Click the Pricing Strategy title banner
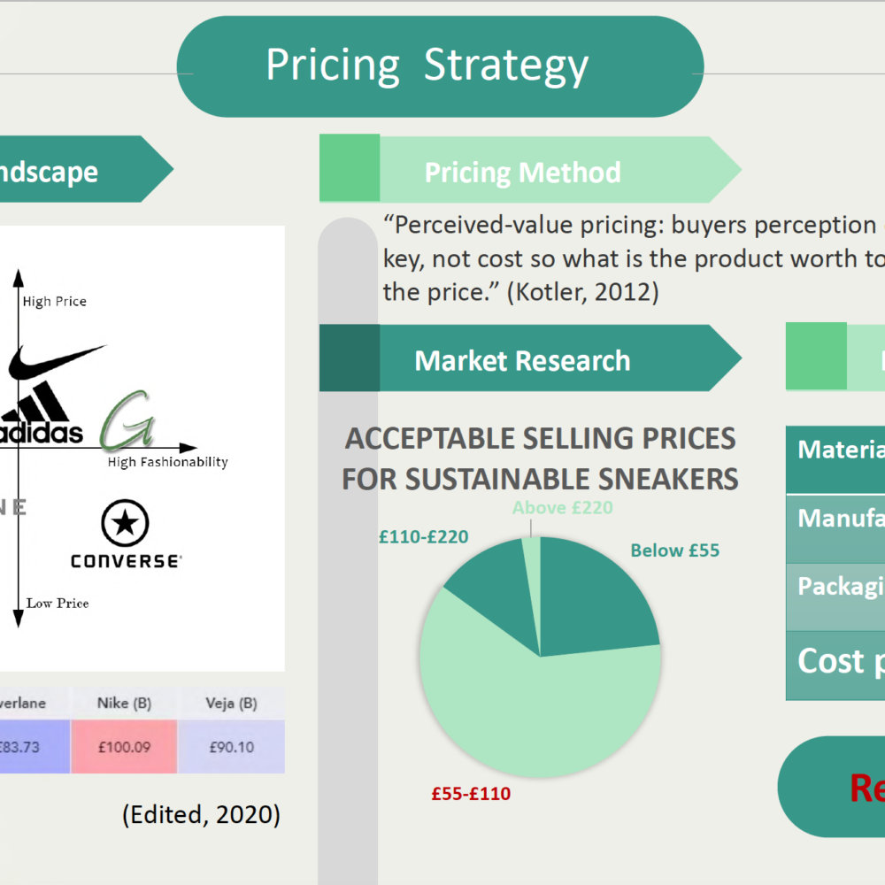The height and width of the screenshot is (885, 885). (440, 66)
